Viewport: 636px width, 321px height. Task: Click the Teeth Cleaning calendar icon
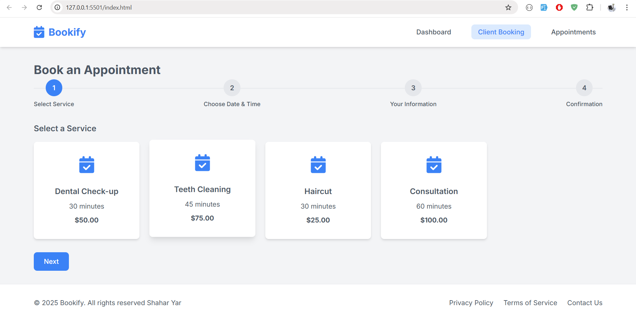pyautogui.click(x=202, y=163)
